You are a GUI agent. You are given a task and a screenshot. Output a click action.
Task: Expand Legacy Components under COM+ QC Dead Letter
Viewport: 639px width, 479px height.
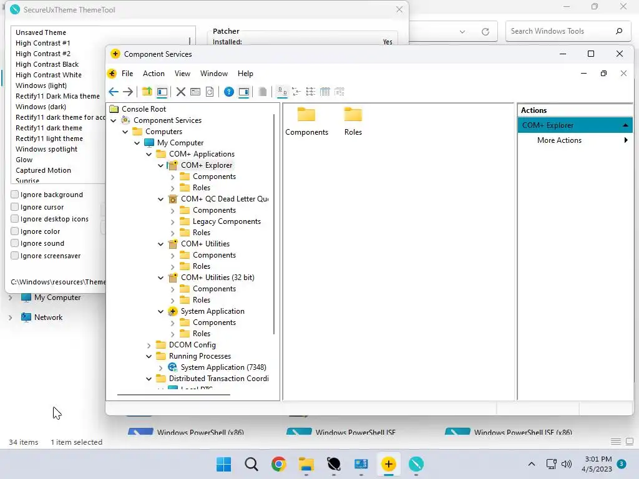coord(173,221)
